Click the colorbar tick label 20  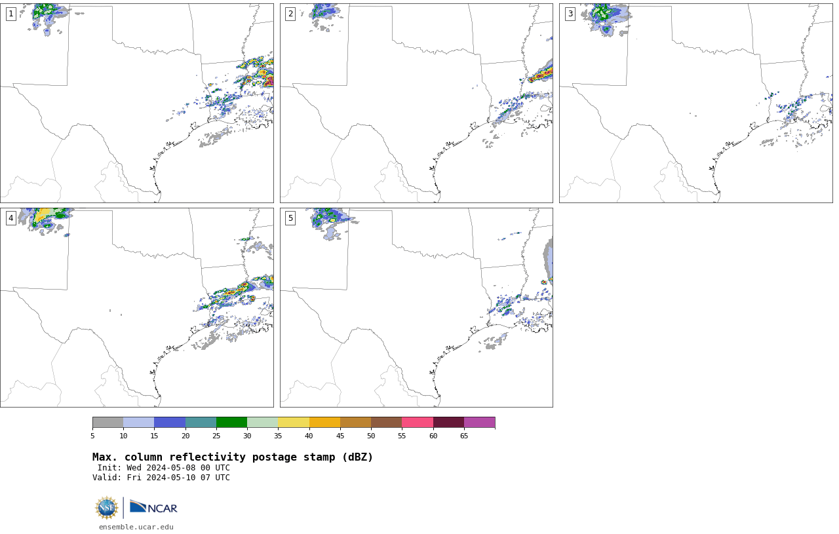(185, 436)
